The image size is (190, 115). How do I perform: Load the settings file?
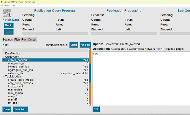click(74, 45)
